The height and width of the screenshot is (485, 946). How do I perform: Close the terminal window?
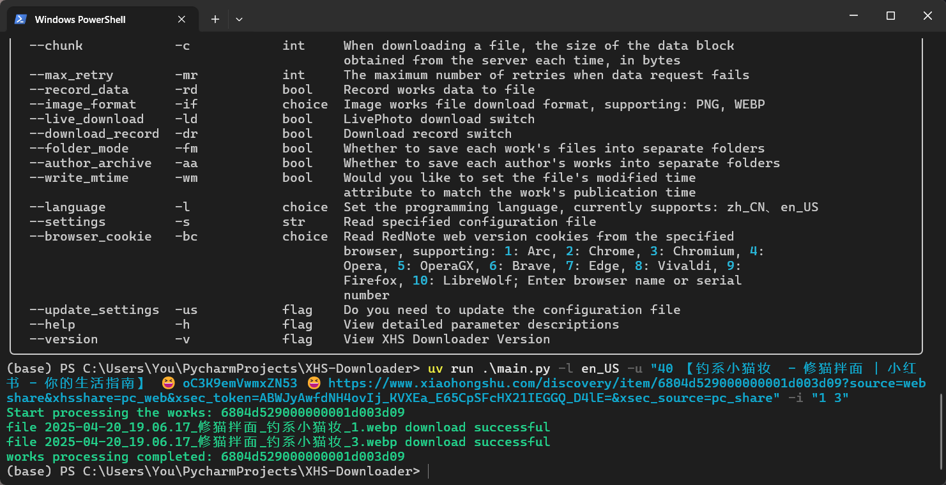(x=927, y=16)
